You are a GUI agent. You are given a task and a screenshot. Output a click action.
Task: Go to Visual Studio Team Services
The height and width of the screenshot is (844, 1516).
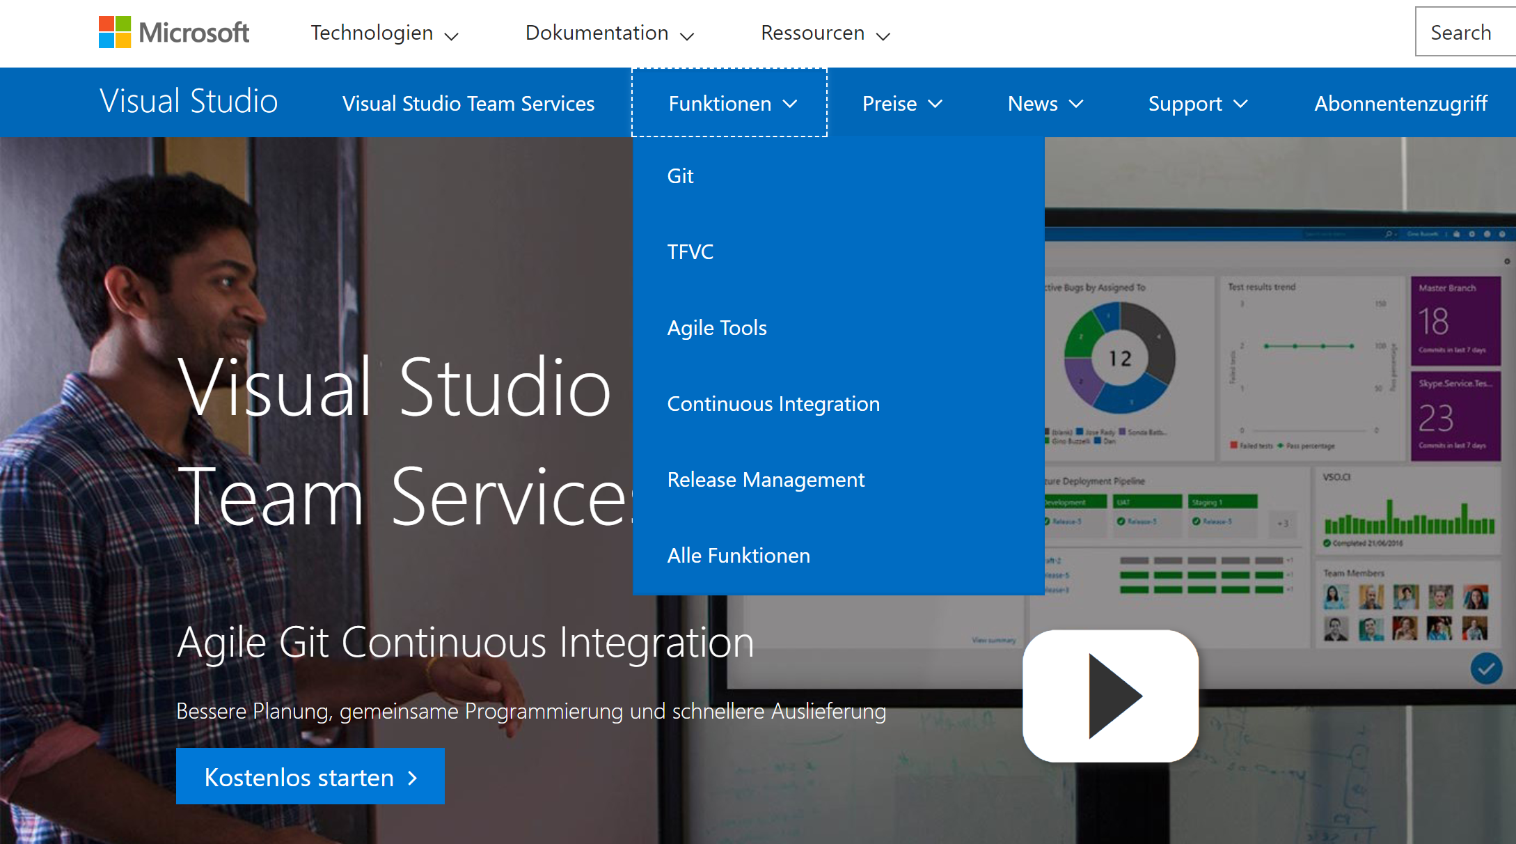[468, 104]
